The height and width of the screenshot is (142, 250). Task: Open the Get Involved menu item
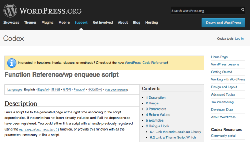click(103, 23)
